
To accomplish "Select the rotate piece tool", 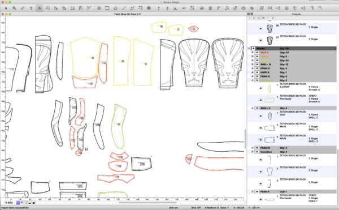I will (47, 8).
